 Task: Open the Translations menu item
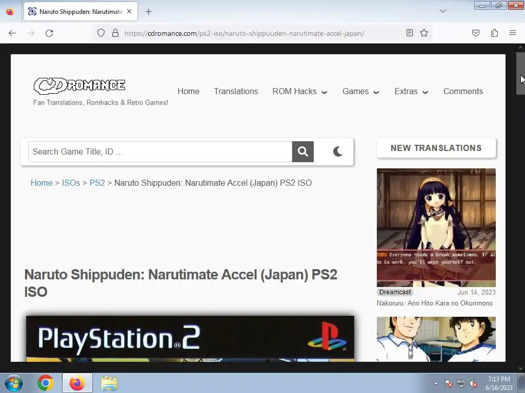pos(236,91)
